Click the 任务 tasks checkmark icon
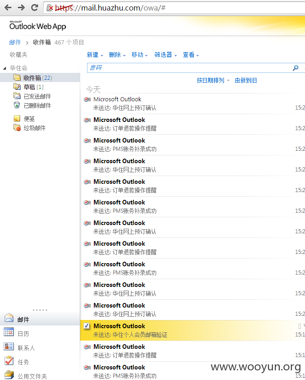305x380 pixels. coord(9,361)
